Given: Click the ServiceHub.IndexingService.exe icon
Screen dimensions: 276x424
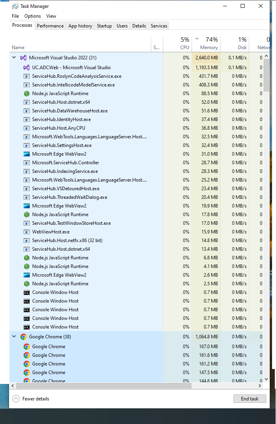Looking at the screenshot, I should pyautogui.click(x=26, y=171).
